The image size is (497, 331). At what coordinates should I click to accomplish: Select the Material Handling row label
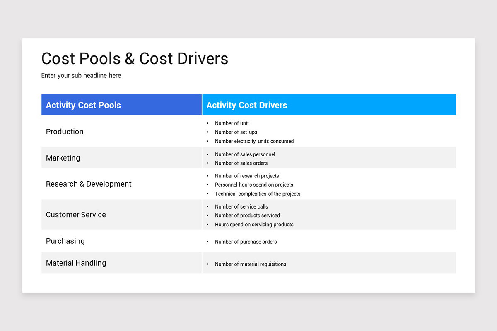click(76, 263)
